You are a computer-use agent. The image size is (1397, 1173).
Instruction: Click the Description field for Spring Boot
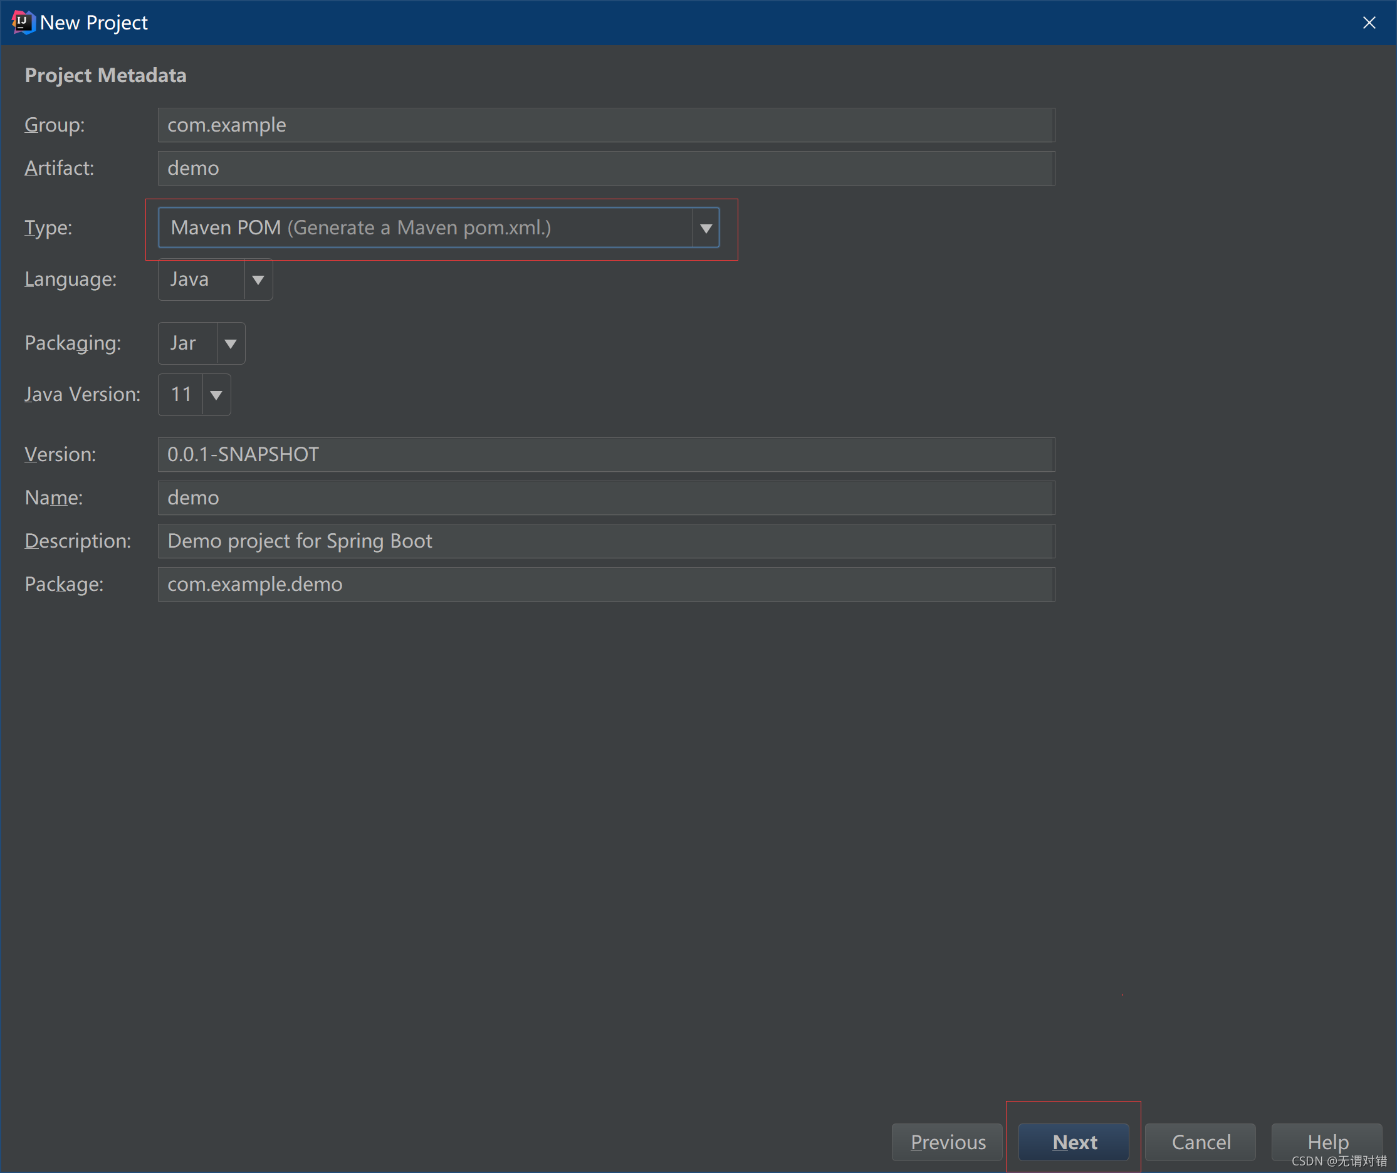(x=606, y=541)
